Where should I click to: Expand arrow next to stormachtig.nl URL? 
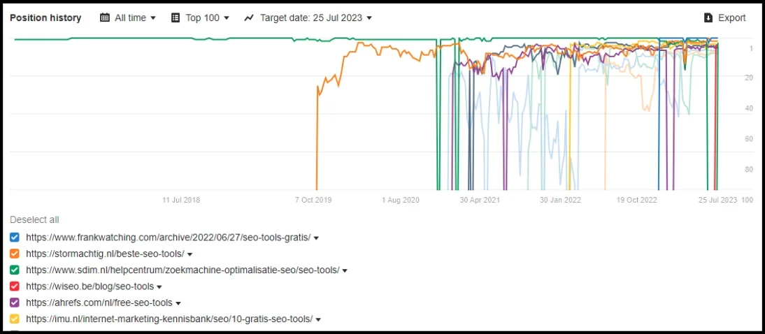click(190, 254)
